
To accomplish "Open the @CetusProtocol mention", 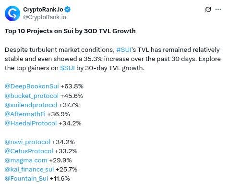I will tap(29, 151).
